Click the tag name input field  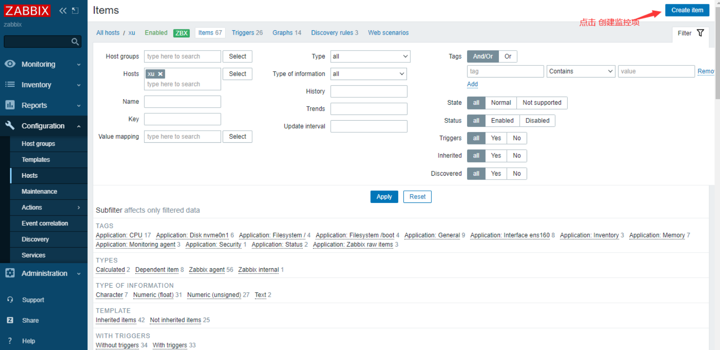505,71
